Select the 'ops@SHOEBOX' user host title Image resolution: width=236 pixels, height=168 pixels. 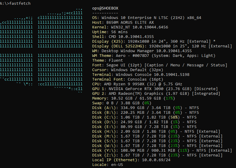click(105, 8)
